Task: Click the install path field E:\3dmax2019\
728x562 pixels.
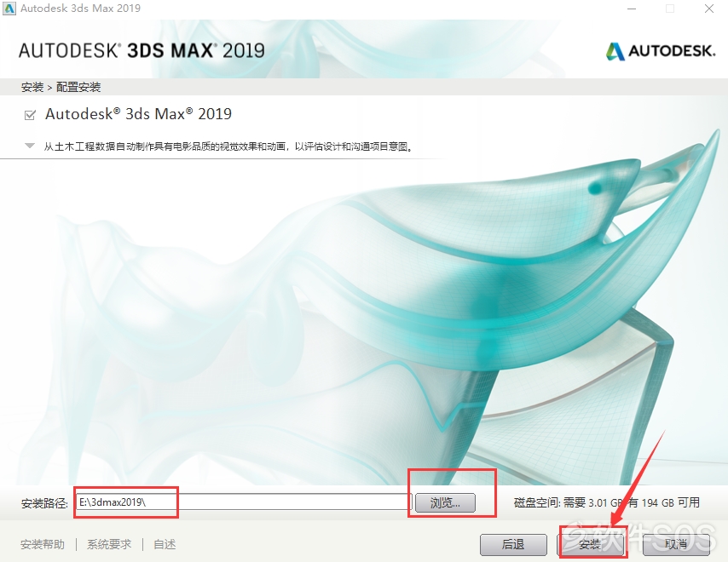Action: pyautogui.click(x=241, y=502)
